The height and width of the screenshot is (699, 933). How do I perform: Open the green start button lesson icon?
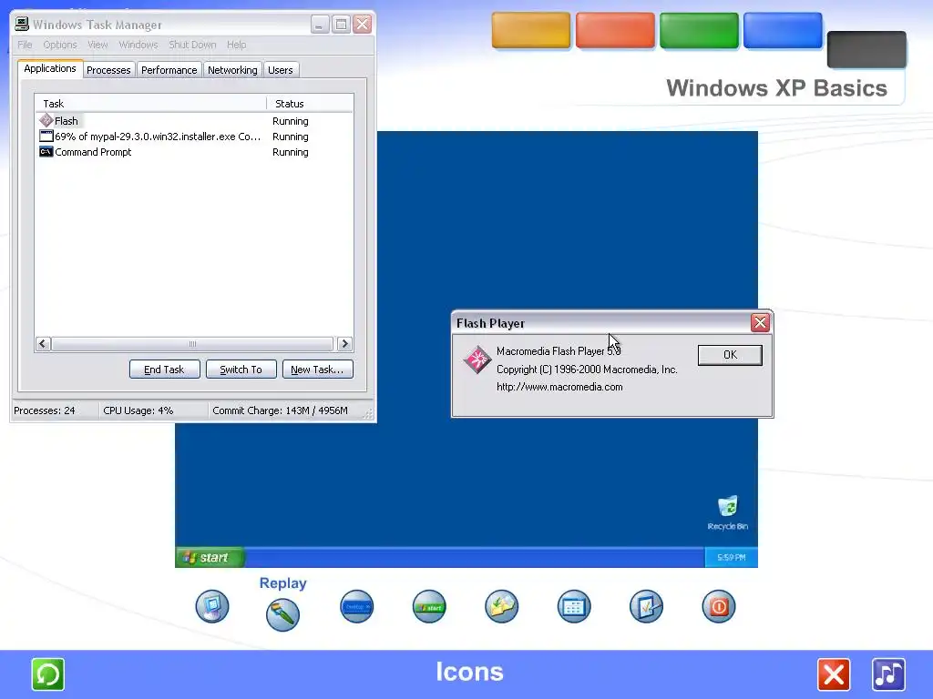(429, 606)
